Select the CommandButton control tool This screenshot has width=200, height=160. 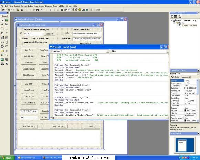tap(7, 29)
